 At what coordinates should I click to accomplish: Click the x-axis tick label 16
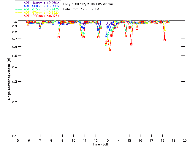(x=140, y=140)
